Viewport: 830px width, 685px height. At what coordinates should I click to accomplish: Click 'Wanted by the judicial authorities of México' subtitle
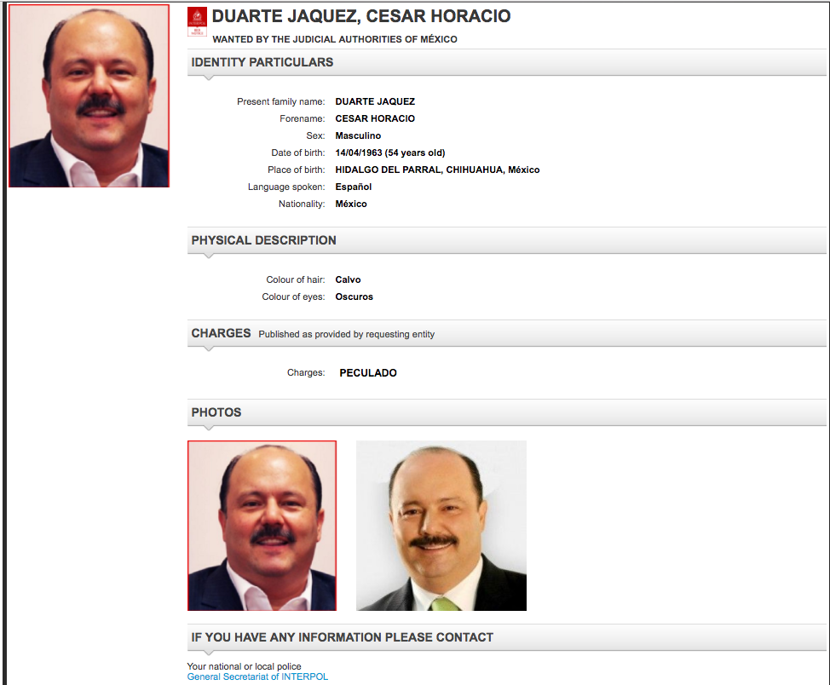(334, 39)
